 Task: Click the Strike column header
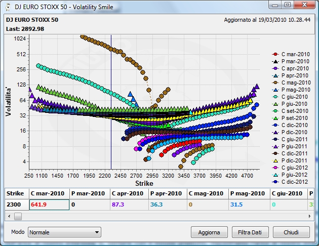(x=17, y=193)
